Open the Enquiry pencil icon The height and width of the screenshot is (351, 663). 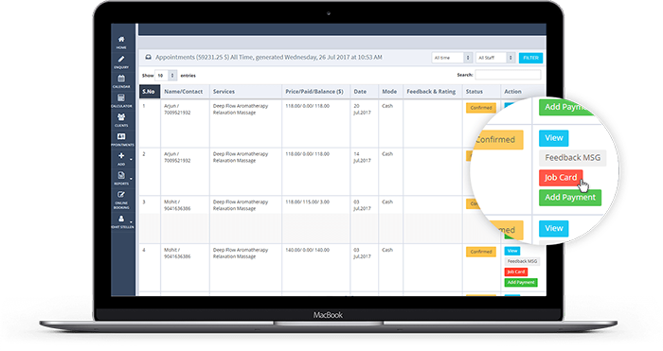[121, 60]
